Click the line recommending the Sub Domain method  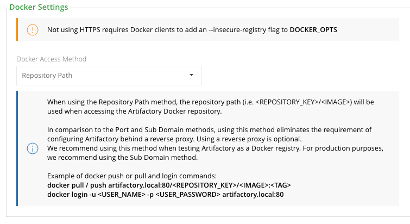[122, 158]
